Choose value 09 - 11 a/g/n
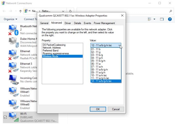175x124 pixels. (x=106, y=72)
